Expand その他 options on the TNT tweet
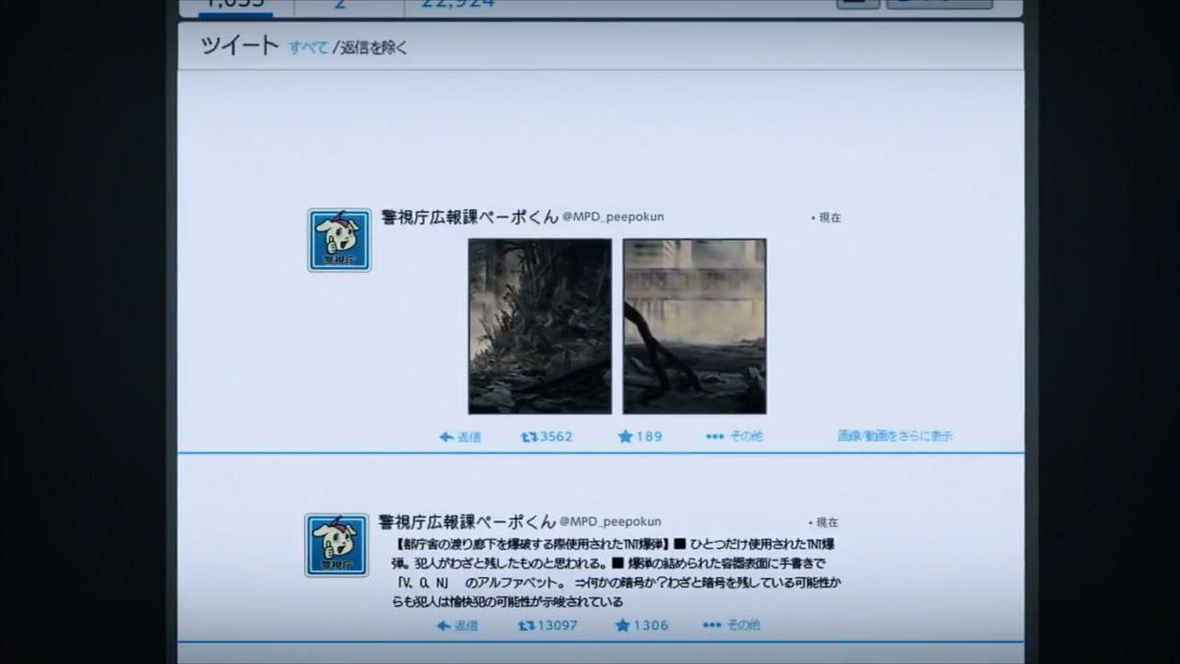This screenshot has height=664, width=1180. point(732,625)
